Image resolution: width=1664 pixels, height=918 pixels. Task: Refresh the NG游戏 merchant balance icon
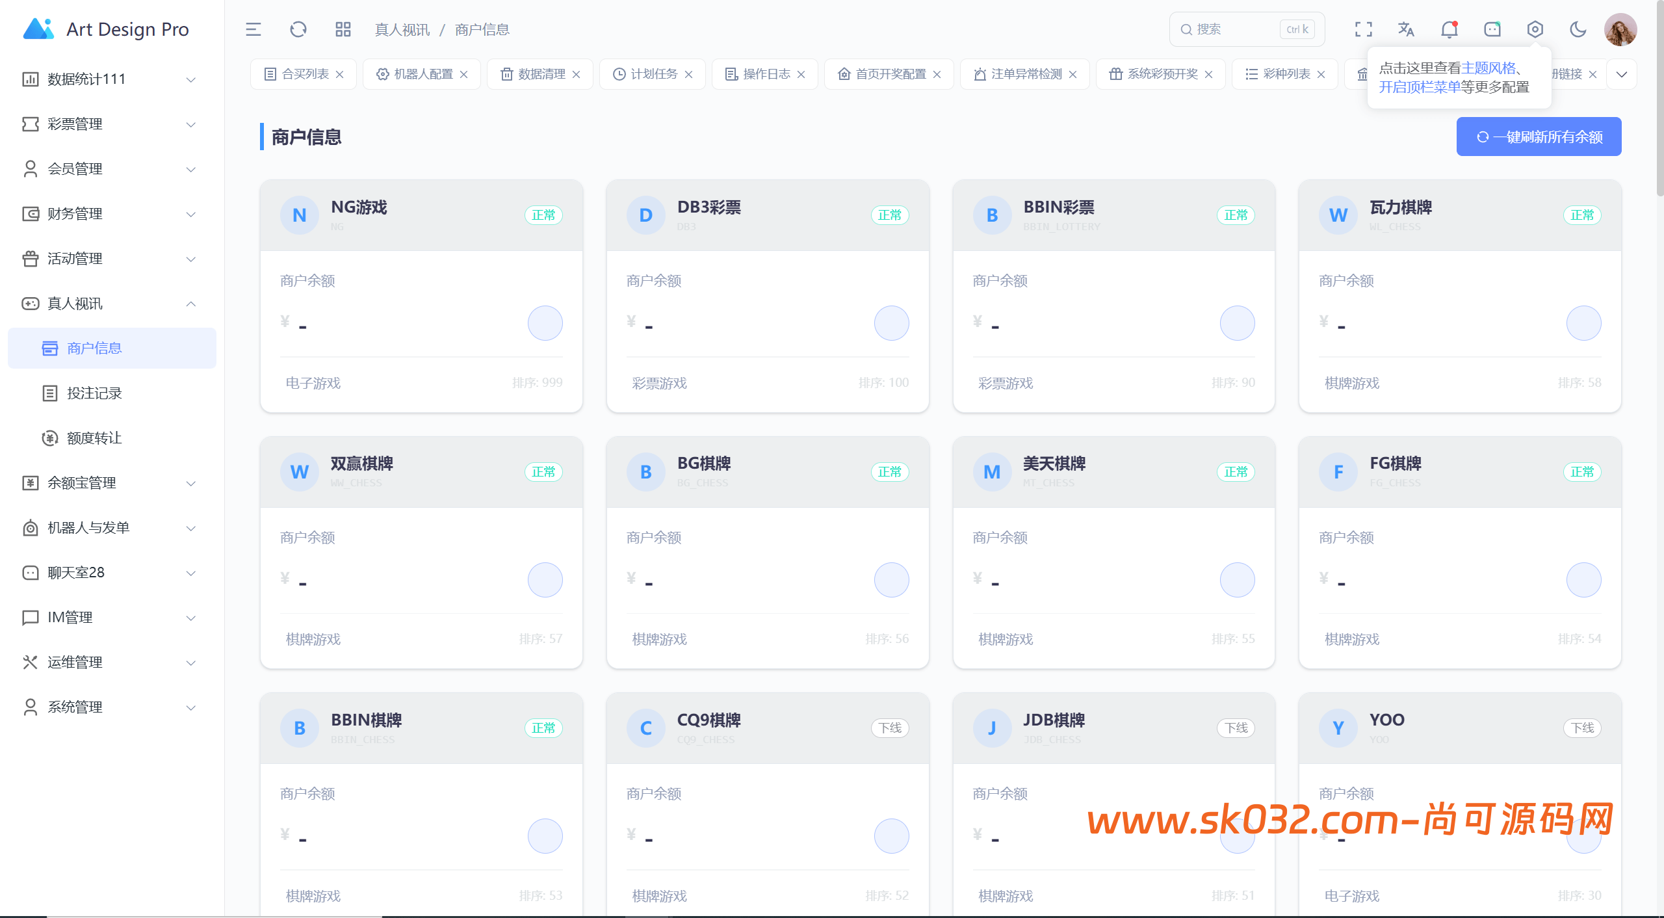[x=545, y=322]
